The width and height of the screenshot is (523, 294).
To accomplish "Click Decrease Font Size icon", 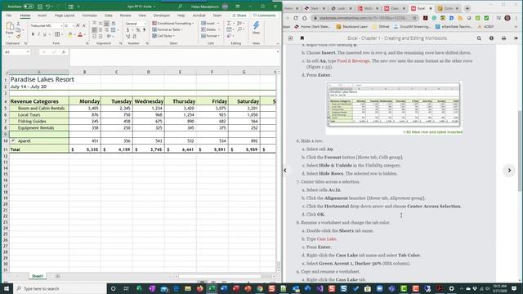I will click(83, 25).
